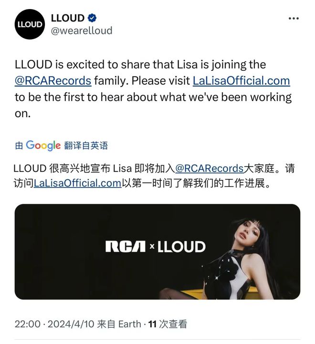
Task: Click the English tweet body text
Action: pyautogui.click(x=153, y=89)
